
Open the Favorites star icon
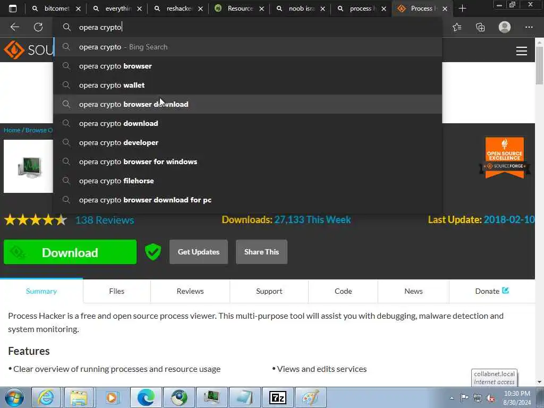(457, 27)
